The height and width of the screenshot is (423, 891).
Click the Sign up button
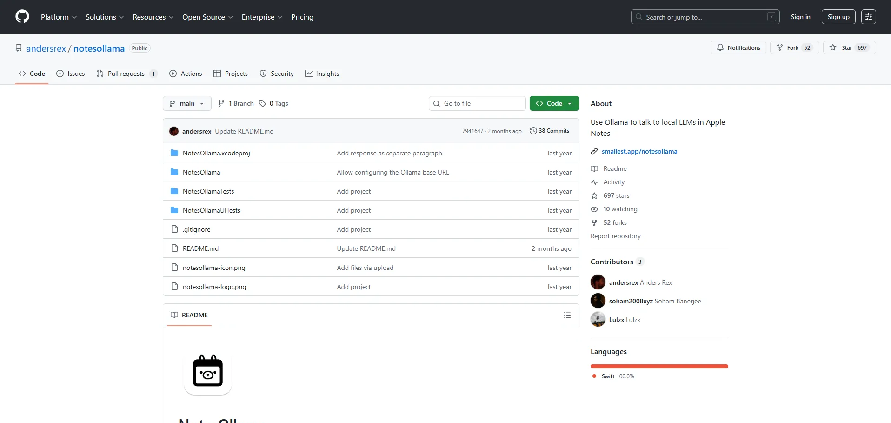(838, 17)
